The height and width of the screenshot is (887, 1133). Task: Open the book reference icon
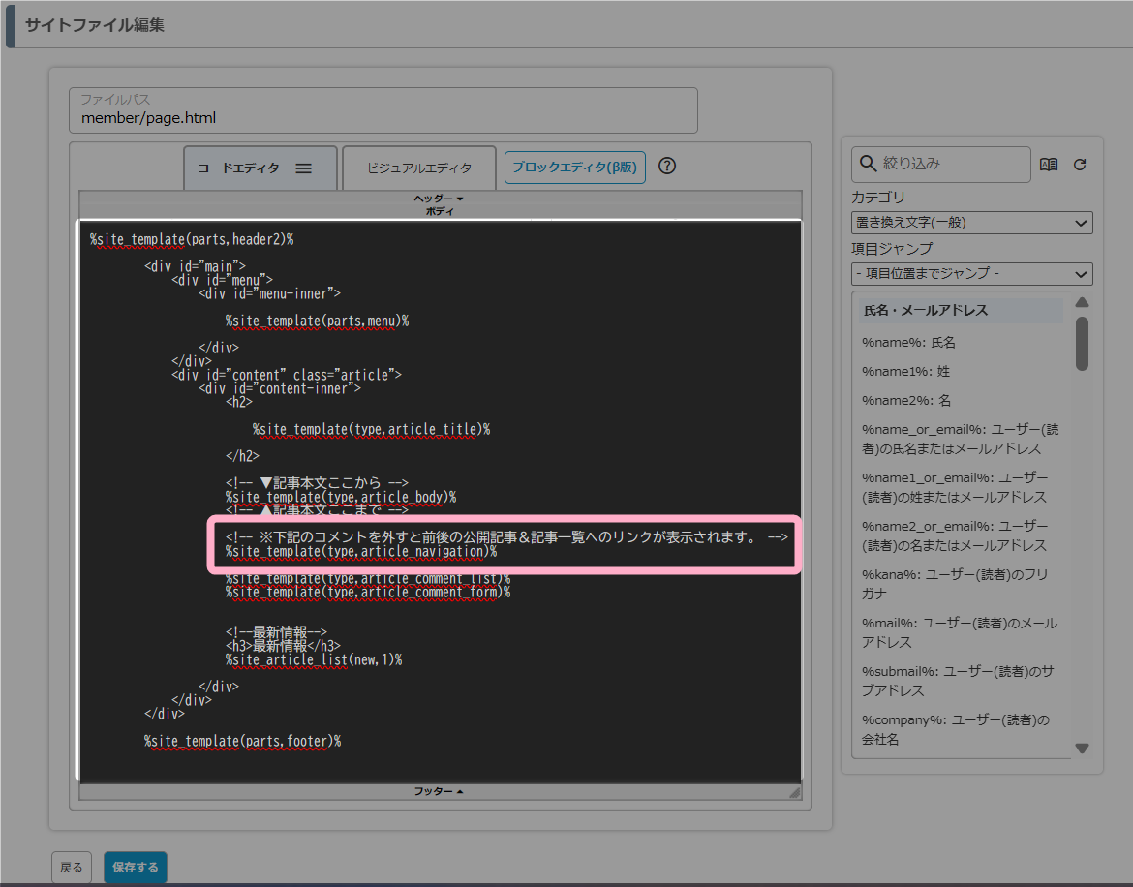pyautogui.click(x=1049, y=165)
